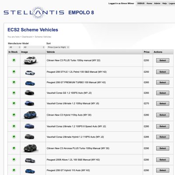Select Corsa Ultimate 100PS 8 Speed Auto

(163, 126)
